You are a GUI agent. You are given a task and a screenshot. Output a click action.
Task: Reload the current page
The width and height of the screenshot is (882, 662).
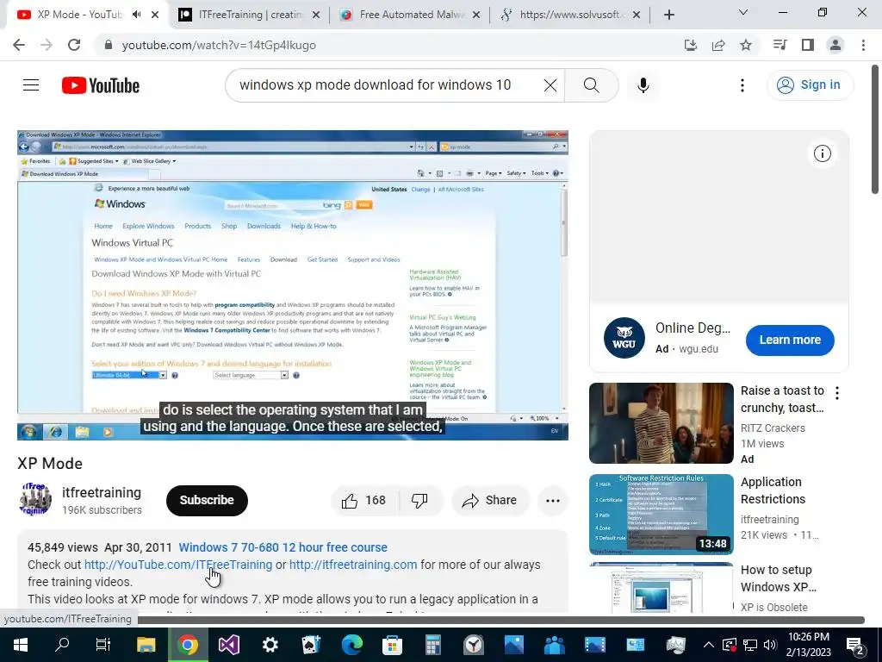pos(74,45)
